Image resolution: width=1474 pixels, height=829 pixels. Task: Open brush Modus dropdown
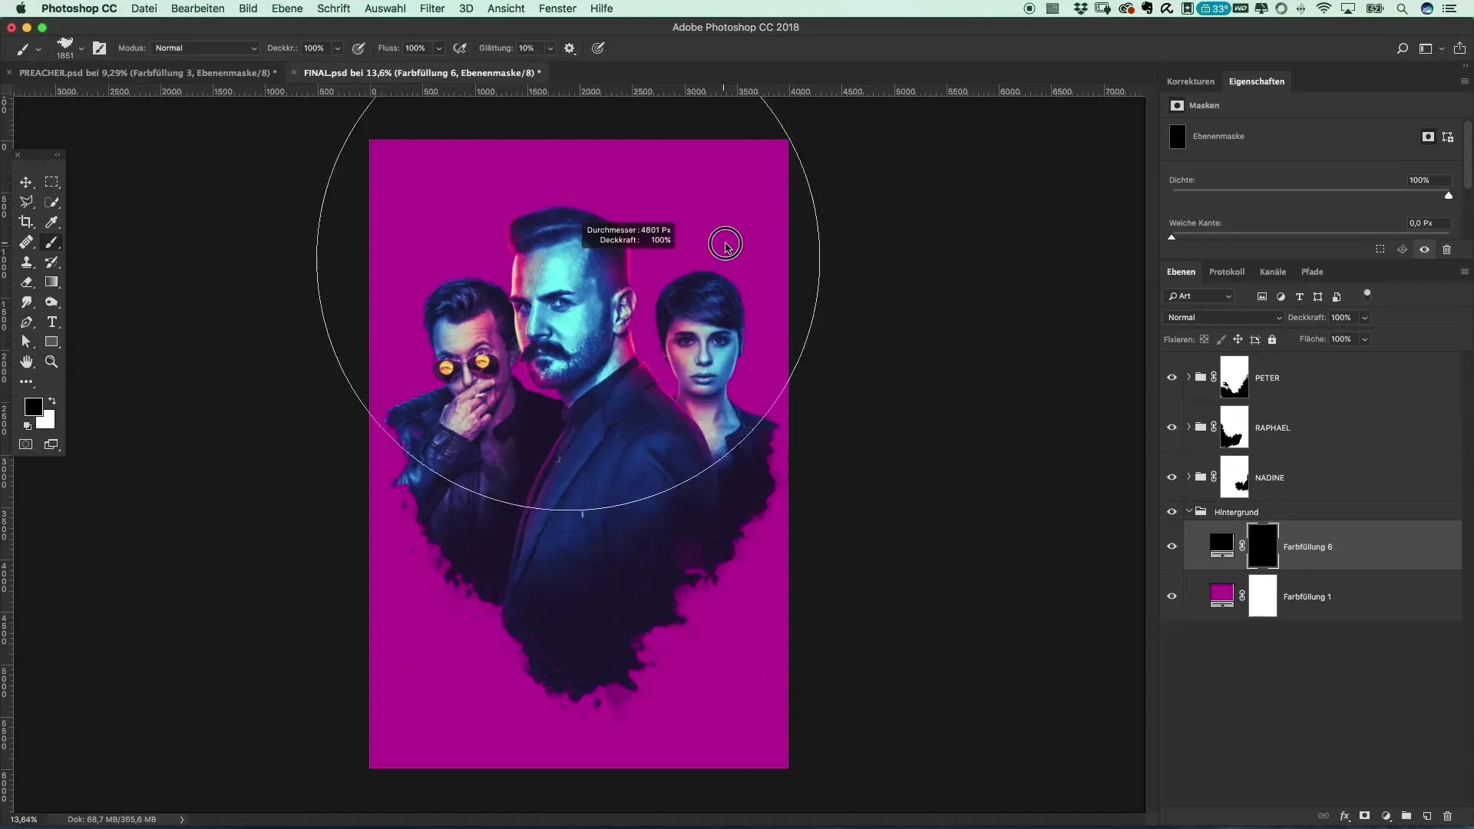point(205,48)
